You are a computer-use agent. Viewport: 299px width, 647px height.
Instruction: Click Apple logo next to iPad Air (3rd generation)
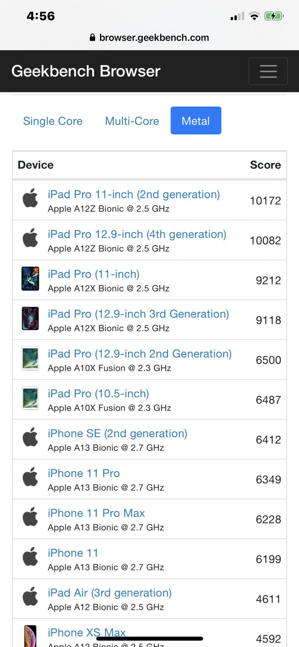pos(30,596)
